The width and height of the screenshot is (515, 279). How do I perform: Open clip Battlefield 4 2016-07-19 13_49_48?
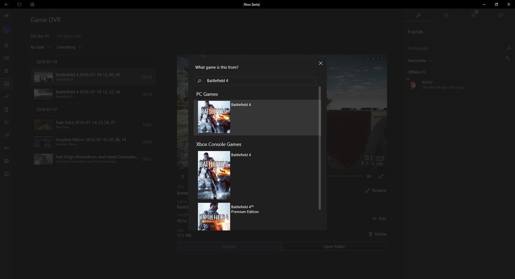(x=93, y=77)
